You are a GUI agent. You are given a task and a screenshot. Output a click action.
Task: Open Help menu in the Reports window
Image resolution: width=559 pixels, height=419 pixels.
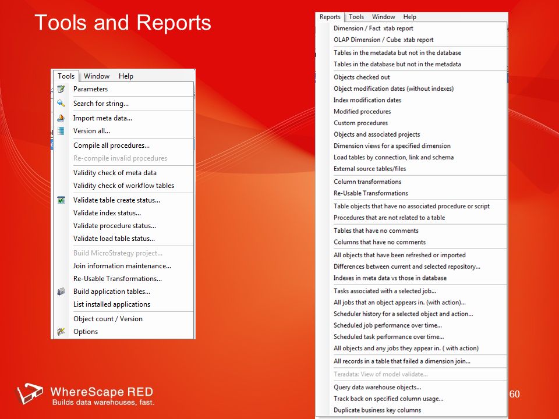tap(409, 17)
